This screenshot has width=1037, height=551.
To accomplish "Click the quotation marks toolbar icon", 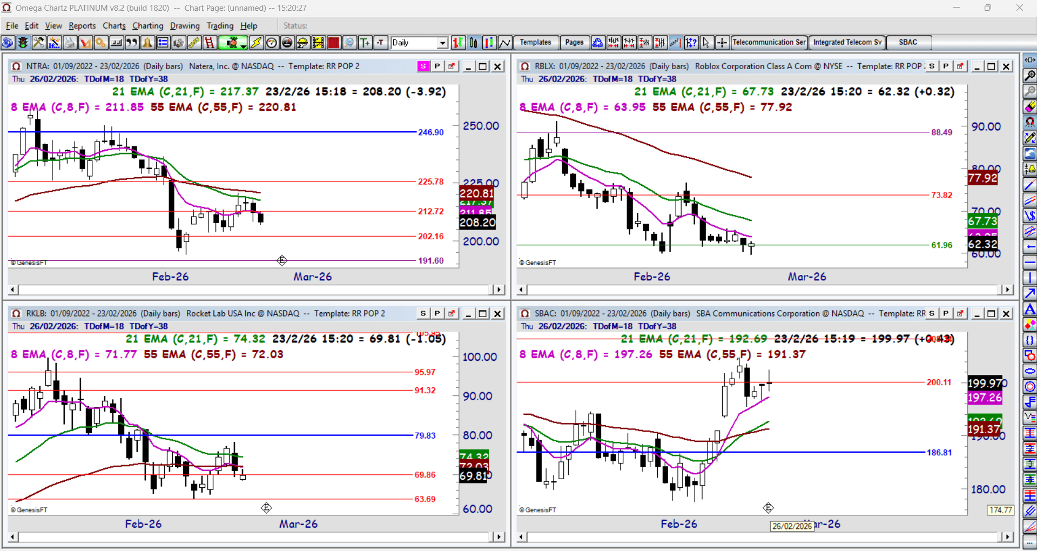I will pos(132,43).
